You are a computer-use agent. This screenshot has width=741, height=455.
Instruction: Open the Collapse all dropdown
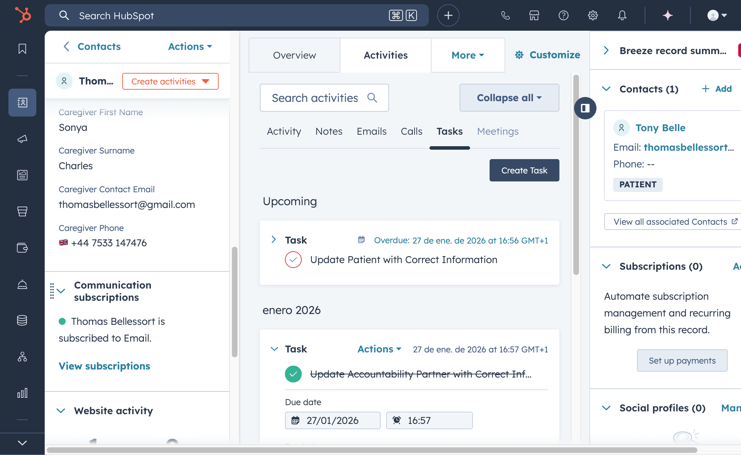(x=509, y=98)
